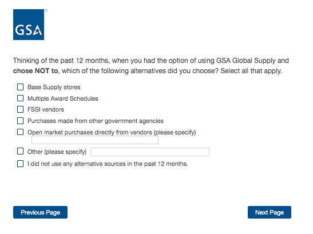Go to the Previous Page
Image resolution: width=313 pixels, height=234 pixels.
coord(40,212)
